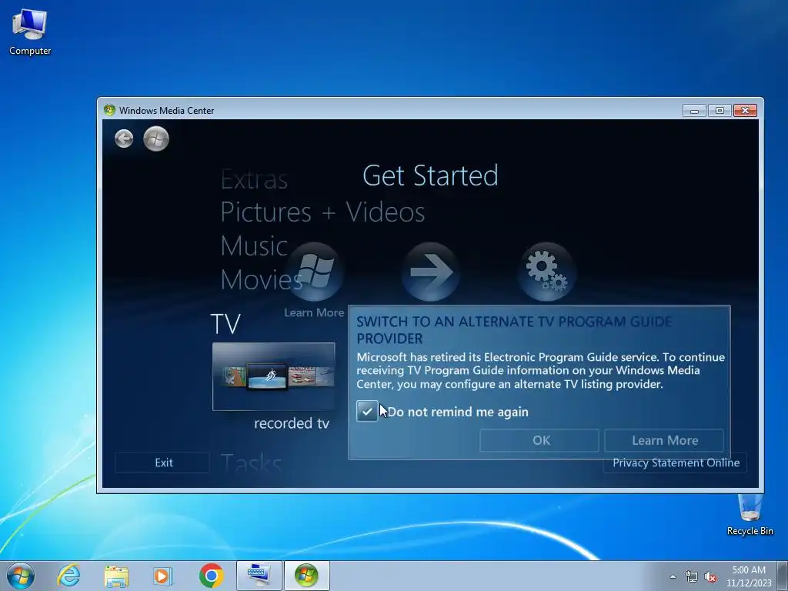Click Learn More button in the dialog
788x591 pixels.
(664, 440)
